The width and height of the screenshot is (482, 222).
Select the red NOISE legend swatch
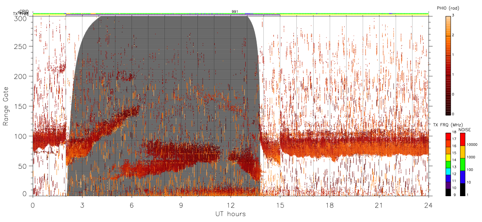[x=462, y=139]
